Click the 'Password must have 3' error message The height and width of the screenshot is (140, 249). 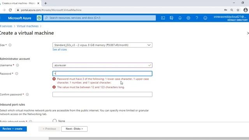[x=103, y=80]
